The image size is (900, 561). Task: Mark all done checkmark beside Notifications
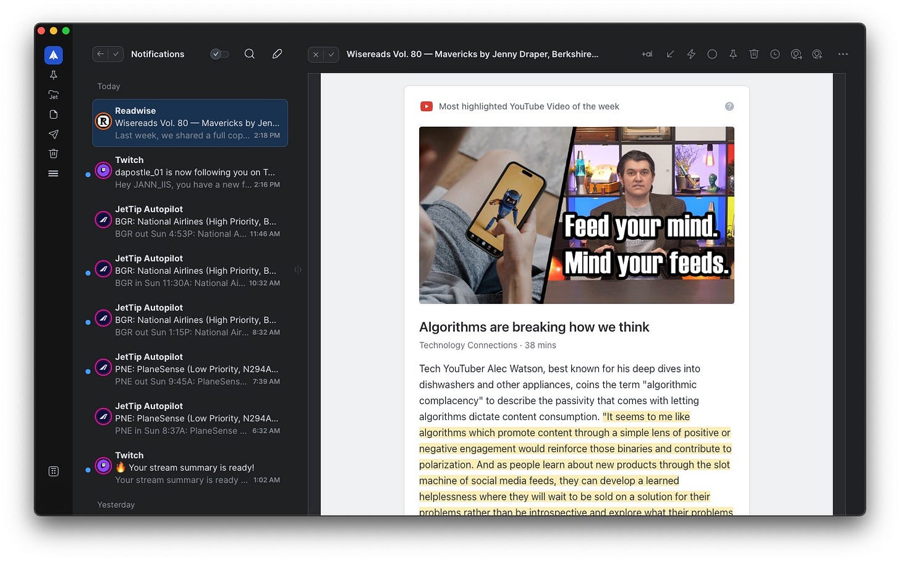pos(116,54)
